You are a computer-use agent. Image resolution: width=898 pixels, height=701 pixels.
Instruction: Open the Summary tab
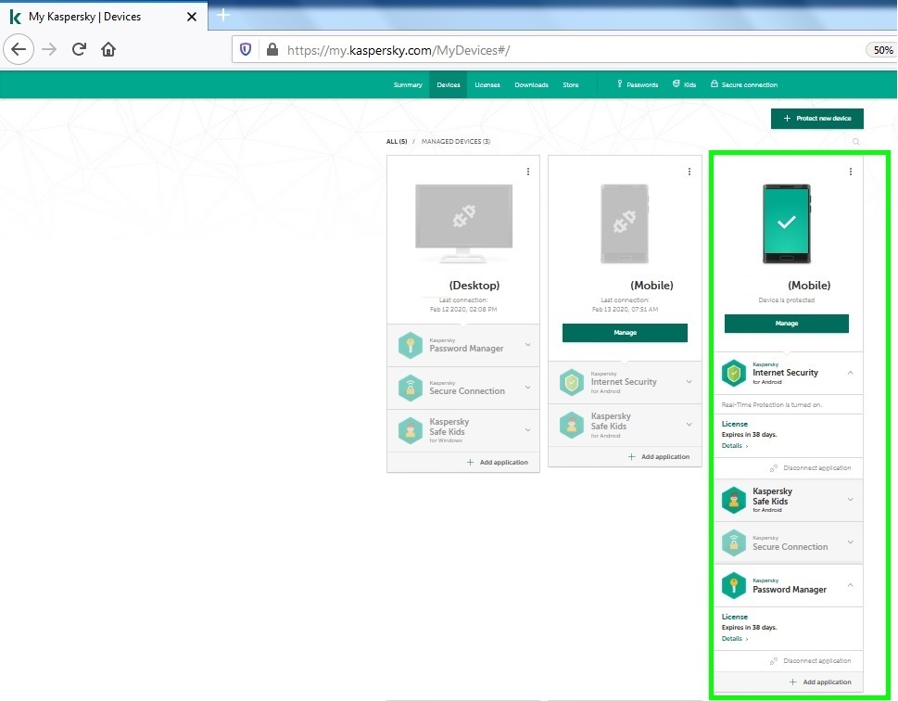pos(408,84)
